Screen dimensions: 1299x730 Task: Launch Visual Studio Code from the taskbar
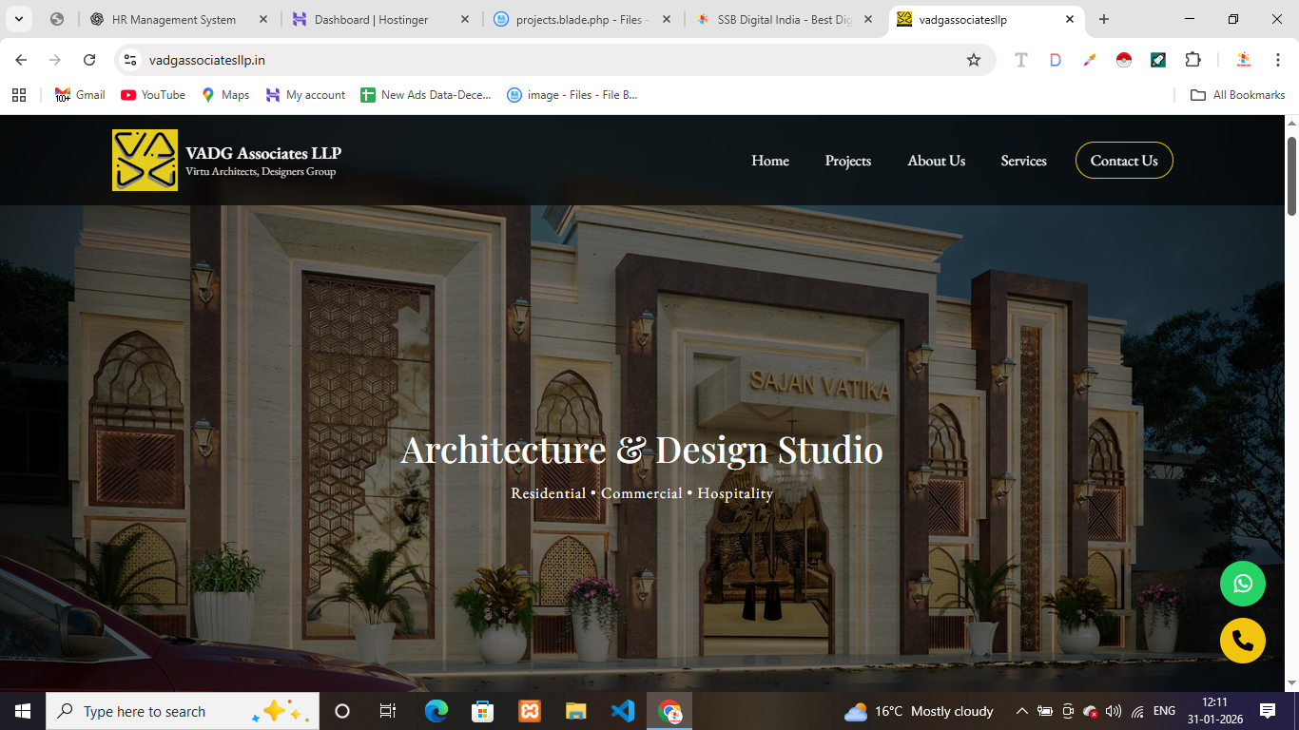(623, 710)
